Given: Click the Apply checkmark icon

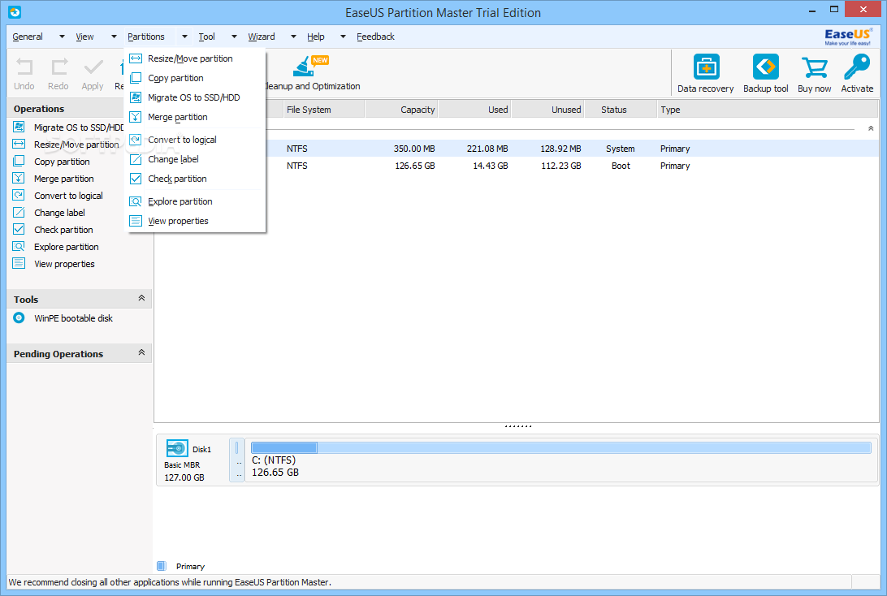Looking at the screenshot, I should click(93, 67).
